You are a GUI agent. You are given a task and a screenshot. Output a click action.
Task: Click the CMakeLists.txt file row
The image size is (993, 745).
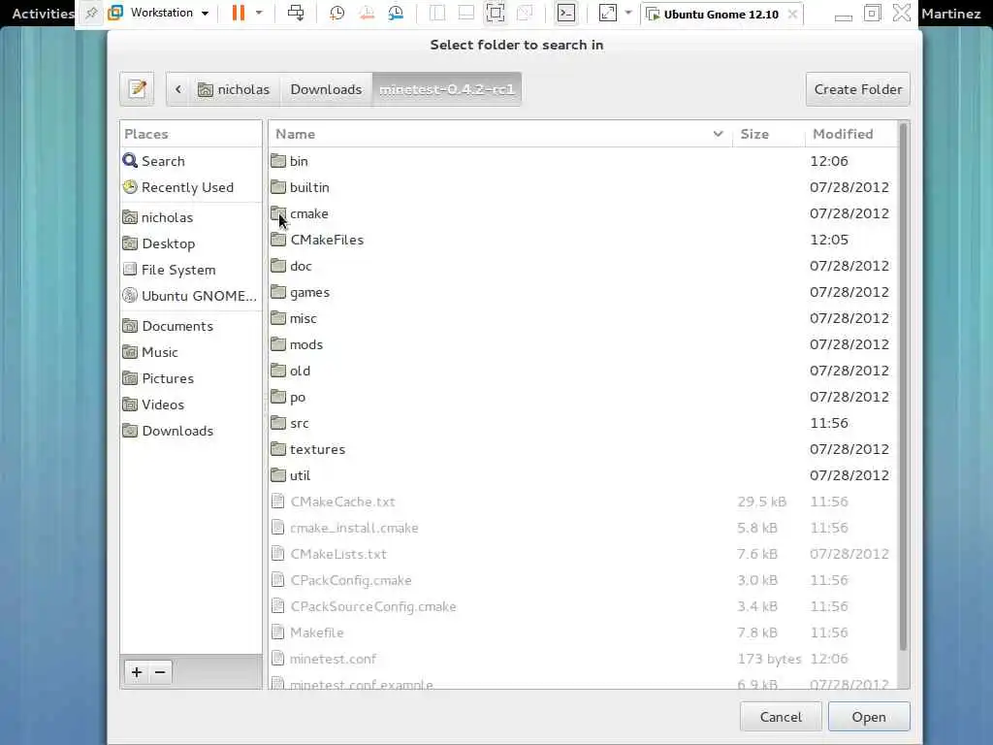tap(583, 554)
